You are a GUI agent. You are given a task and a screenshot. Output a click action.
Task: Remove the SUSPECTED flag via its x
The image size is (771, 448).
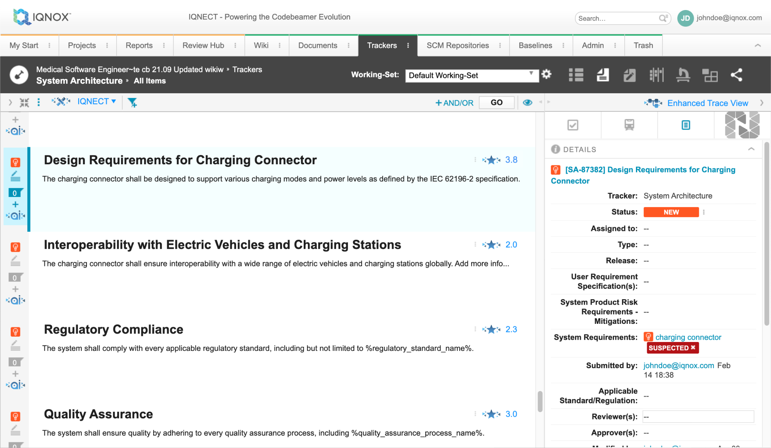click(x=693, y=347)
